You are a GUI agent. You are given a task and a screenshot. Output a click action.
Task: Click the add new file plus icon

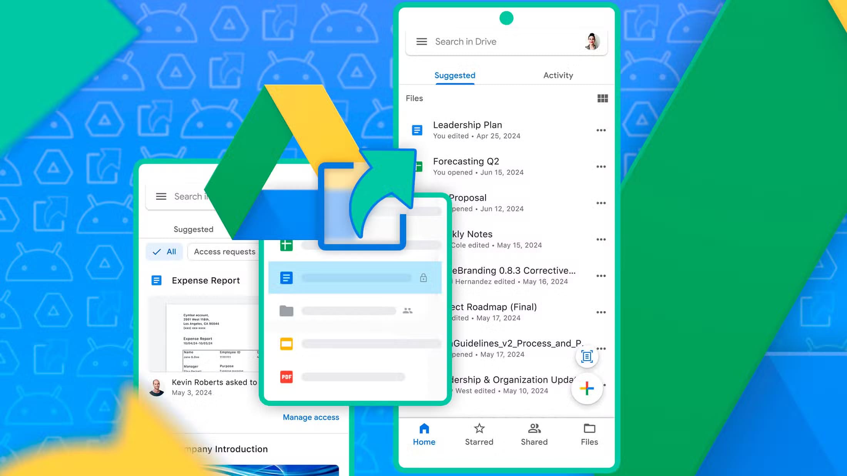coord(586,389)
